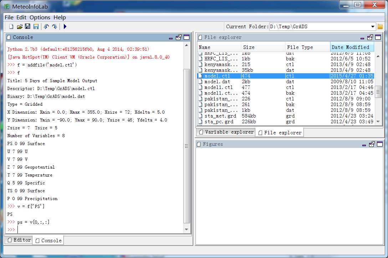The image size is (388, 258).
Task: Detach the File explorer panel
Action: tap(370, 37)
